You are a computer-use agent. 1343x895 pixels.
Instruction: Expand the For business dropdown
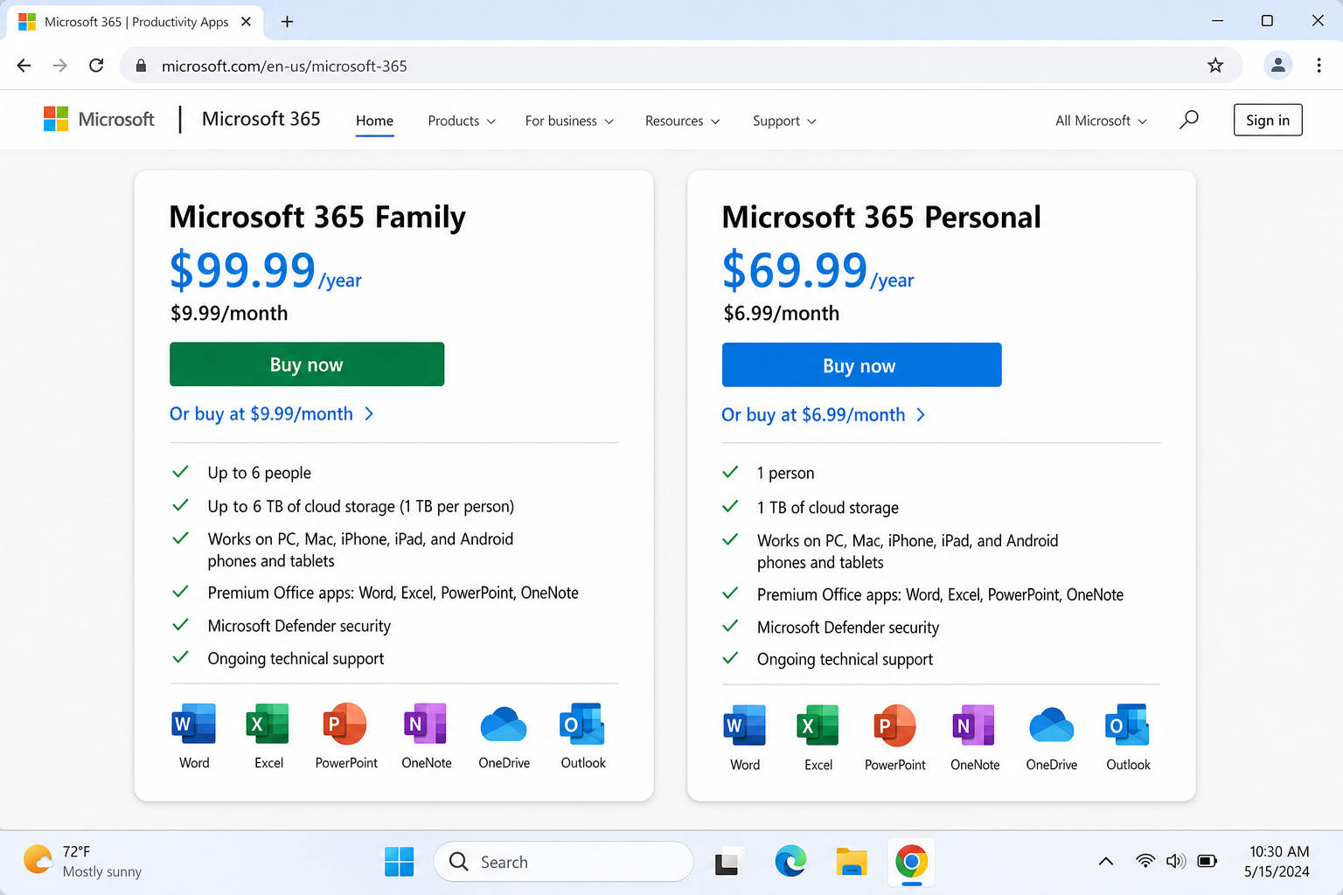click(569, 121)
